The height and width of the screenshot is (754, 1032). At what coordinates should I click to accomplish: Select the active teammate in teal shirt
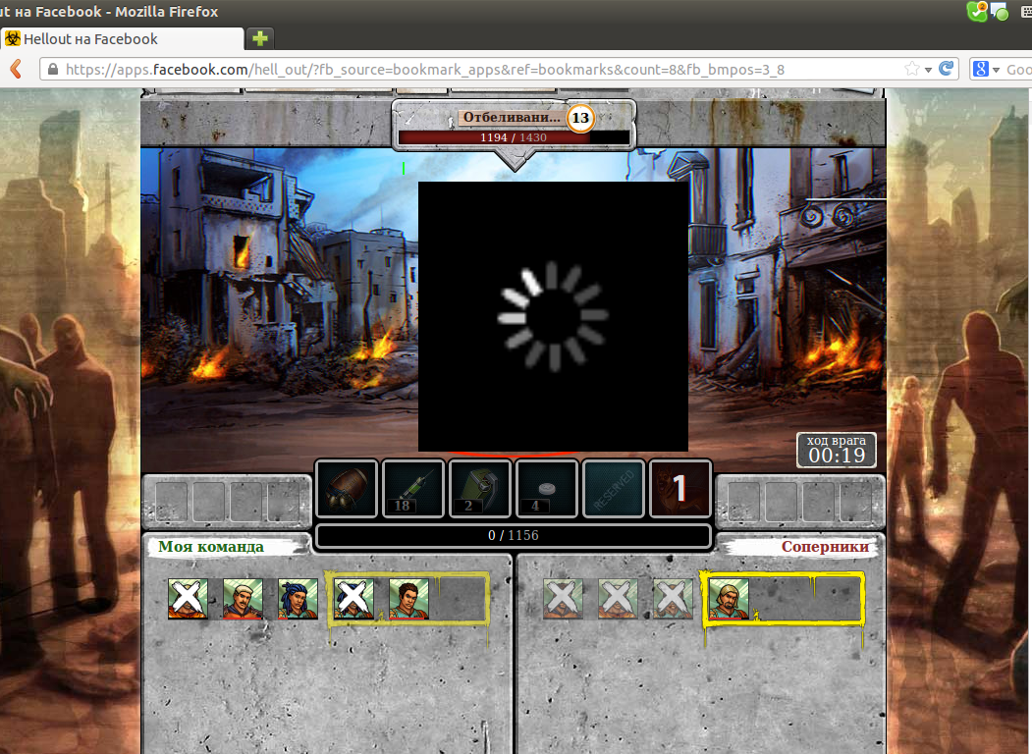pos(408,599)
